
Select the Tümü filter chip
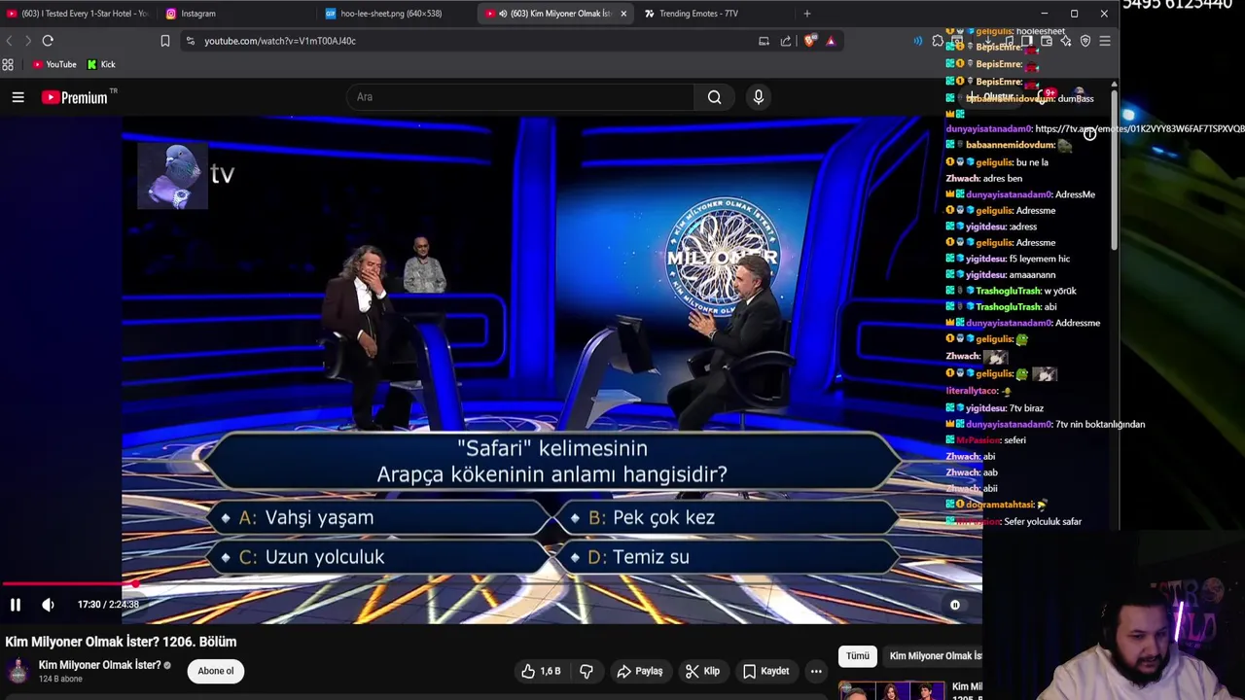[x=857, y=656]
